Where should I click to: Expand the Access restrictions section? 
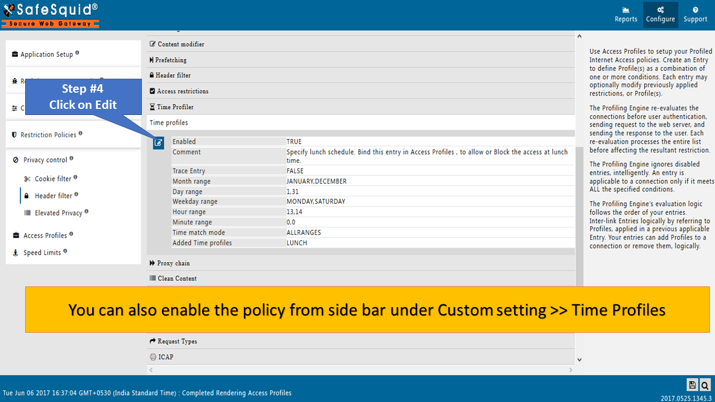point(361,91)
